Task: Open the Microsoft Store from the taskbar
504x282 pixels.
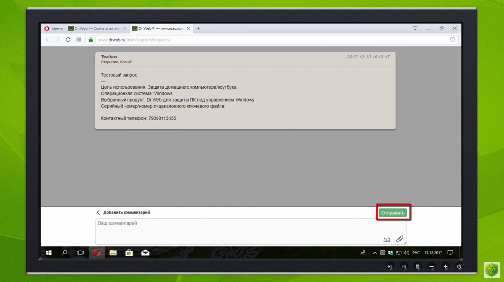Action: pos(129,253)
